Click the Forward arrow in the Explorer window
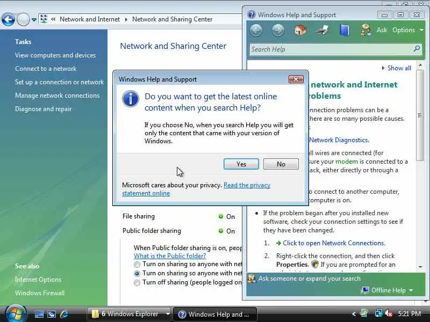 [23, 19]
